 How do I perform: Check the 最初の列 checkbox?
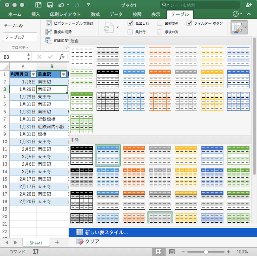pos(160,23)
